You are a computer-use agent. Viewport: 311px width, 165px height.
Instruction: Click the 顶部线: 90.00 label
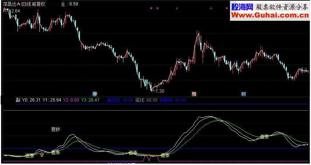[x=173, y=100]
